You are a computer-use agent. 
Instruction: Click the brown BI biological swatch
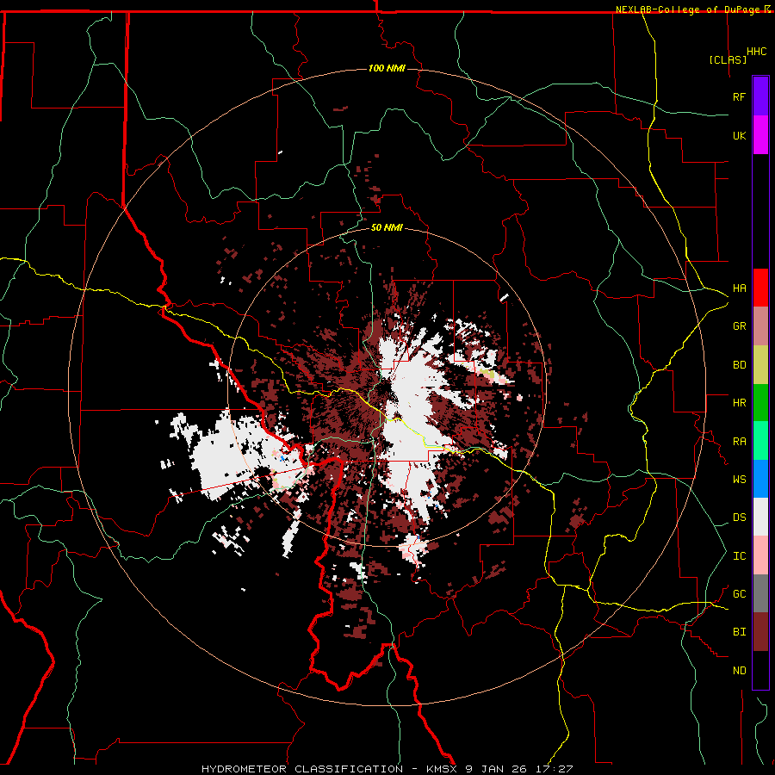[x=760, y=632]
